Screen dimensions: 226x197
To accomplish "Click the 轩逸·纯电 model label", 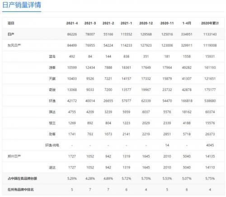I will pyautogui.click(x=52, y=145).
